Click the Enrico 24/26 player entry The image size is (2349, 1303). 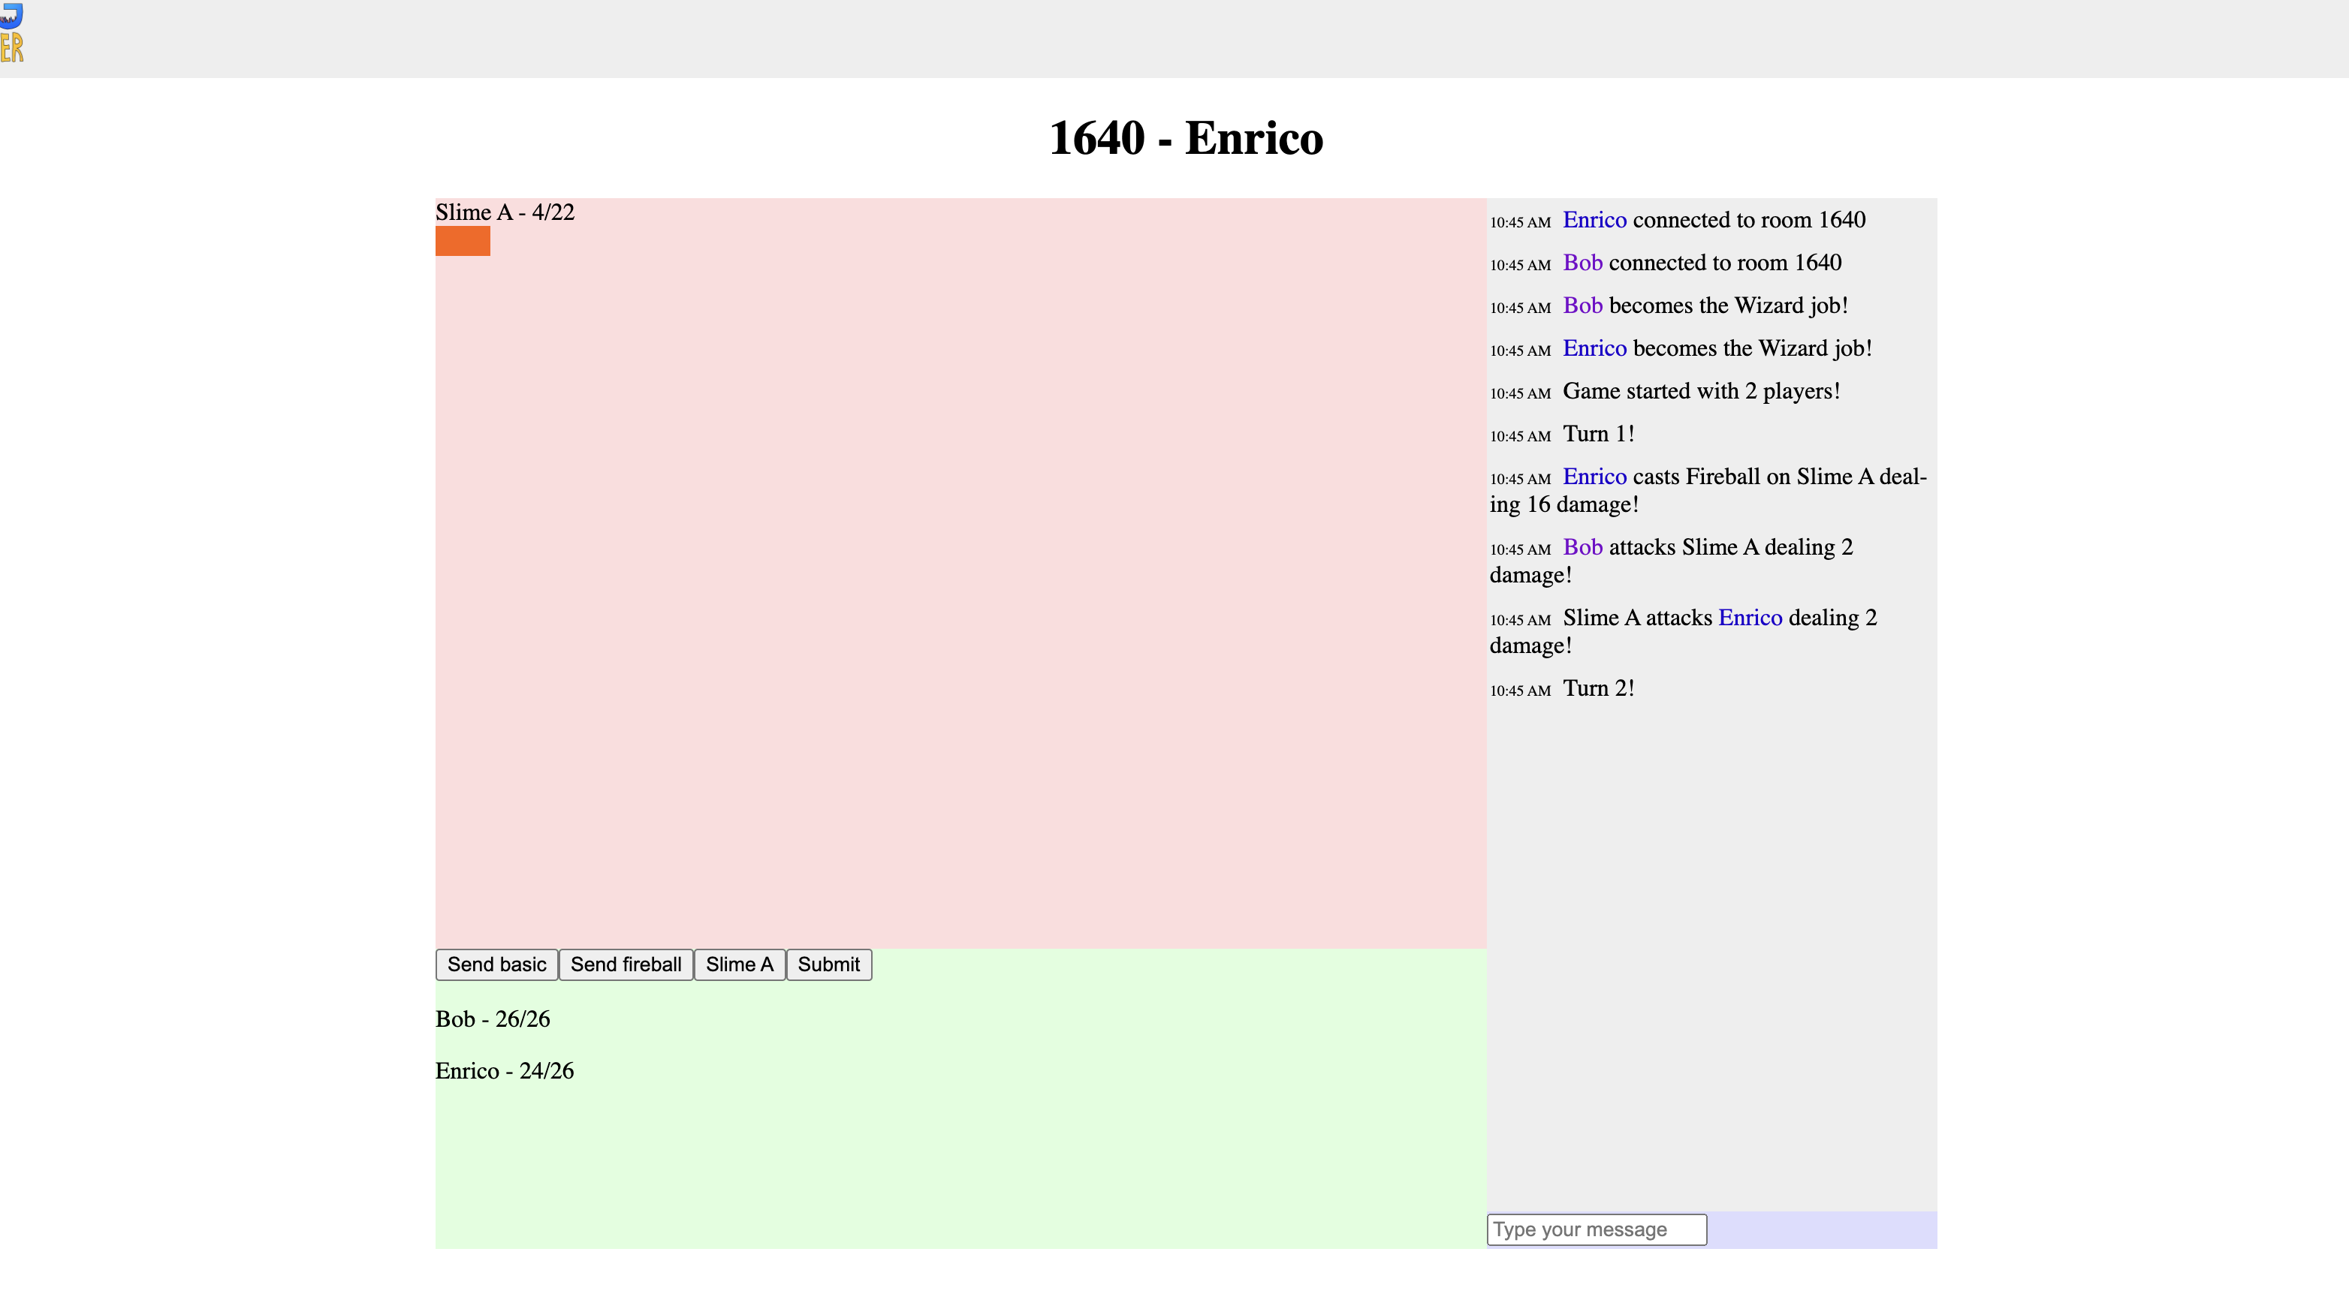point(505,1070)
